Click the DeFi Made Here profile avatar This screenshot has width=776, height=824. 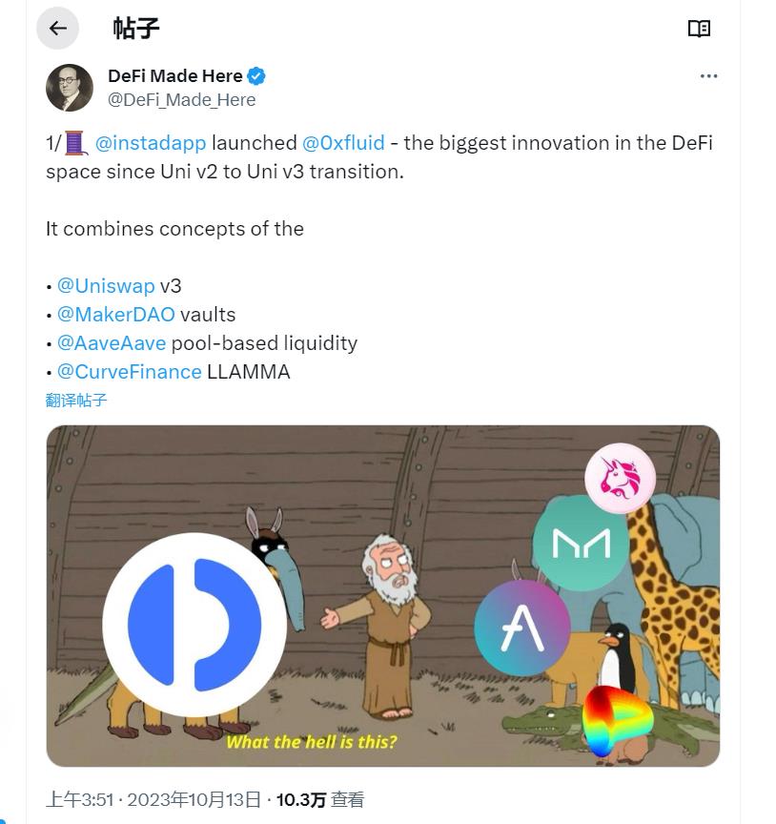[x=70, y=88]
